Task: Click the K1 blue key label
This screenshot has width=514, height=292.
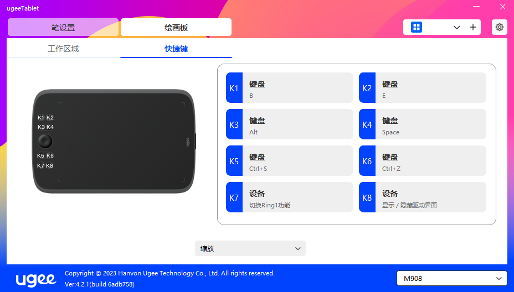Action: pos(234,88)
